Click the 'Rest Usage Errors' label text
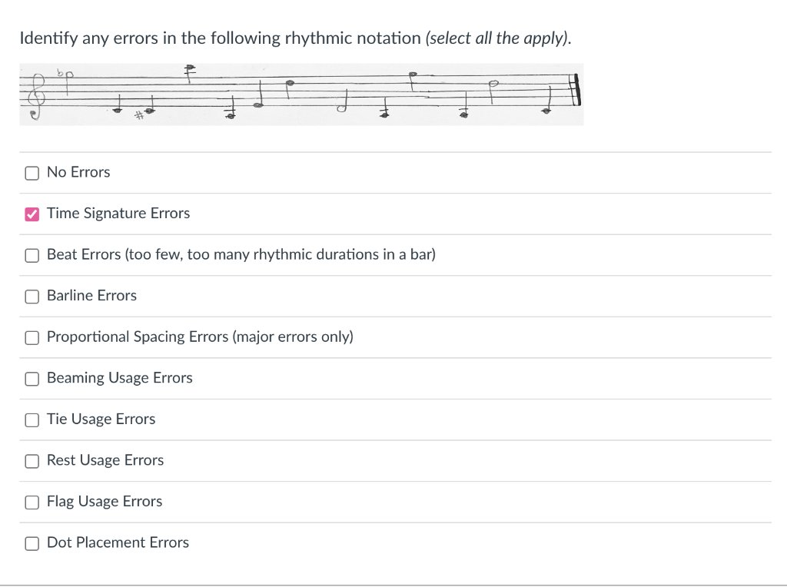The image size is (787, 587). point(105,460)
